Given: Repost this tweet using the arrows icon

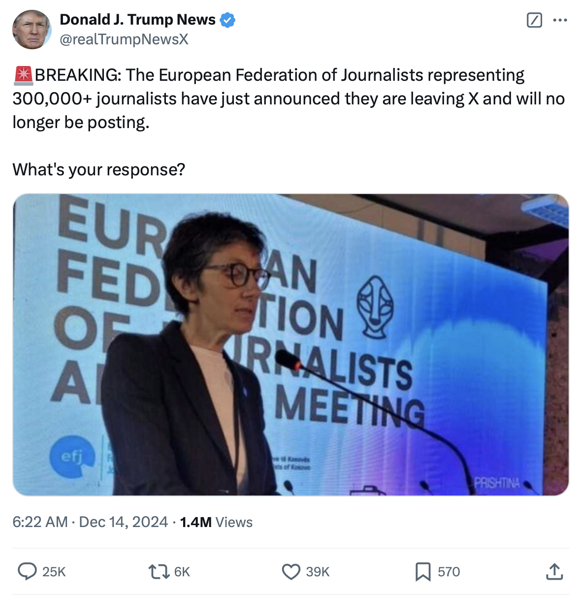Looking at the screenshot, I should pos(159,571).
